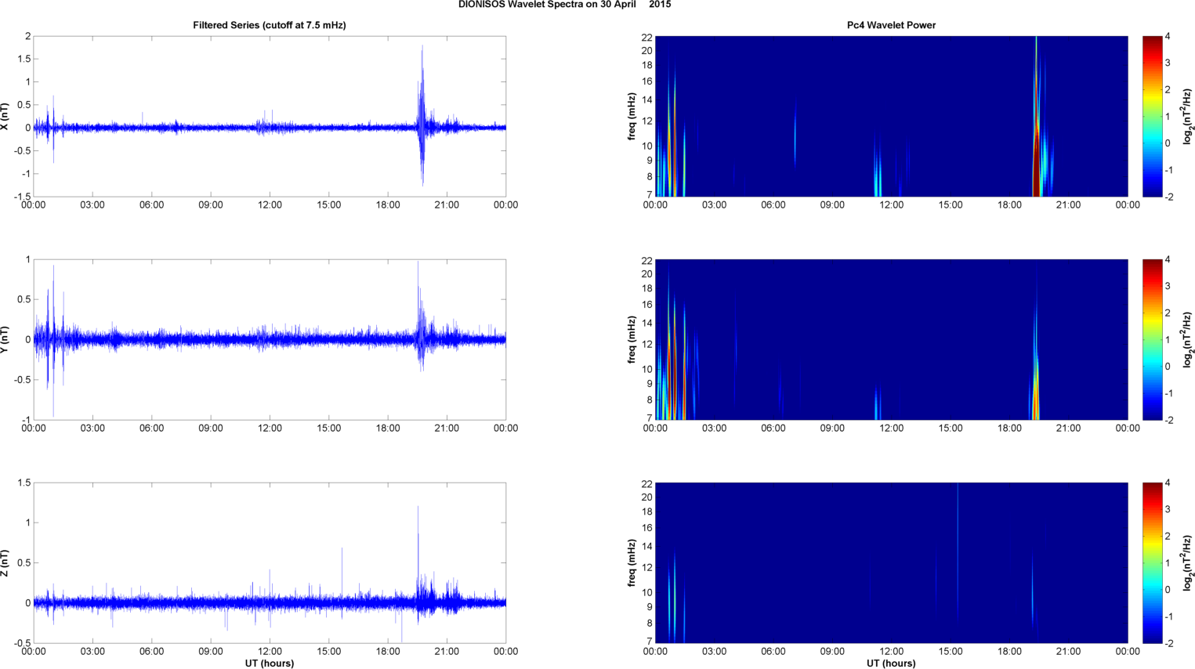Select the 'Filtered Series (cutoff at 7.5 mHz)' heading
1195x669 pixels.
(x=270, y=25)
